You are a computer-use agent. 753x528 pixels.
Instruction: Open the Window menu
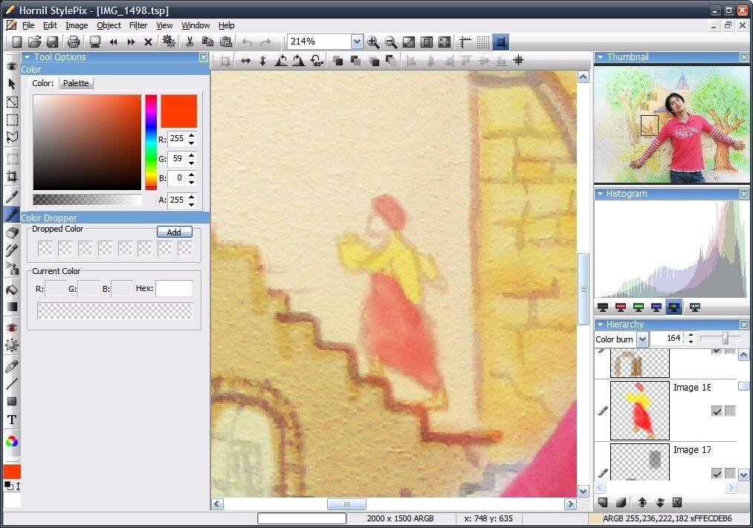click(x=195, y=25)
